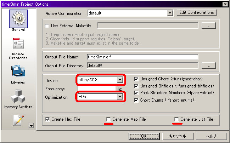
Task: Expand the Active Configuration dropdown
Action: pyautogui.click(x=170, y=13)
